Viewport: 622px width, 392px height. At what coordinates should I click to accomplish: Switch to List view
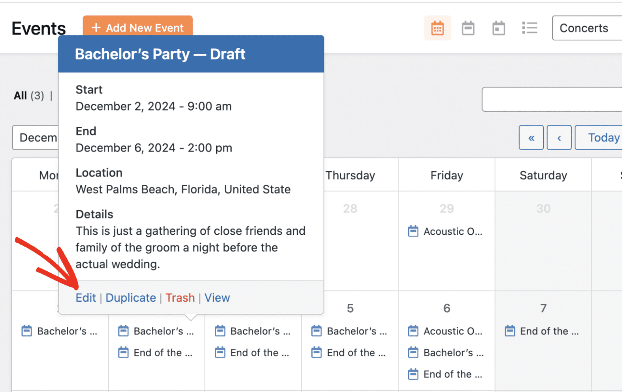coord(530,28)
